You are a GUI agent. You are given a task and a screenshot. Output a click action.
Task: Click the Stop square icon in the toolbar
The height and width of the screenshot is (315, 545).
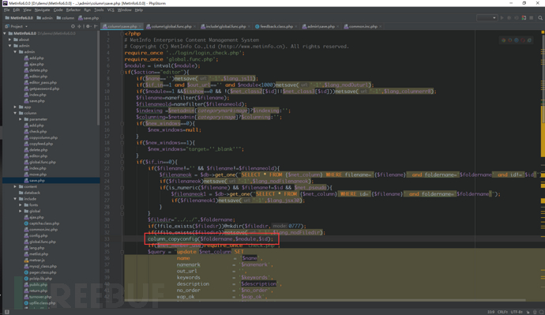[x=531, y=17]
